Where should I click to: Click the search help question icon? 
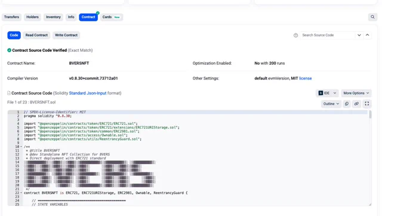[x=296, y=35]
